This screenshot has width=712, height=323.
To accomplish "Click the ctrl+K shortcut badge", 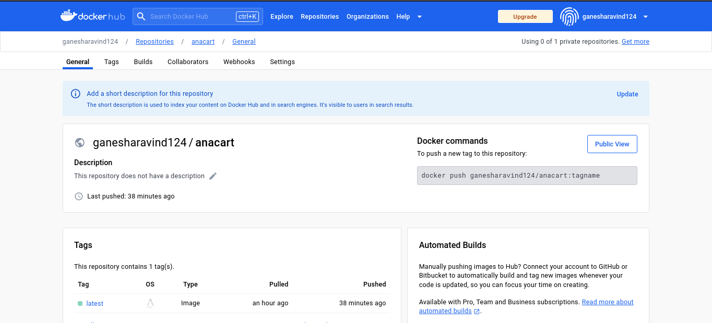I will [x=247, y=17].
